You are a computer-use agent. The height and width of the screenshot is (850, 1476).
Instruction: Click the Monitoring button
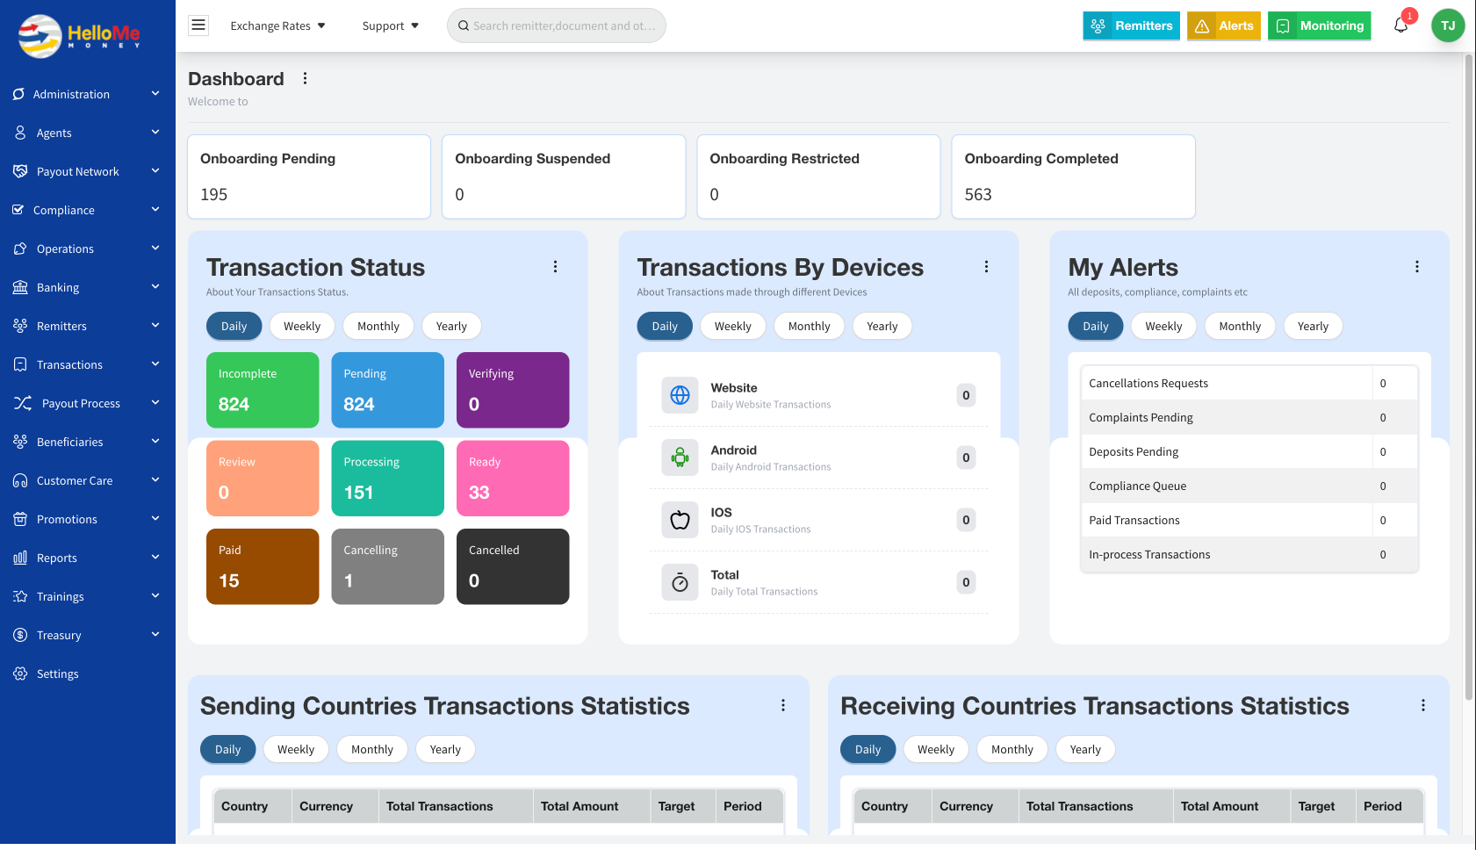tap(1319, 25)
